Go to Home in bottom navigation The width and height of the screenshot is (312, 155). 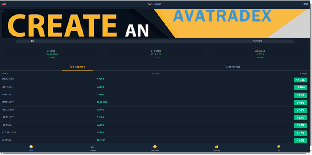31,148
